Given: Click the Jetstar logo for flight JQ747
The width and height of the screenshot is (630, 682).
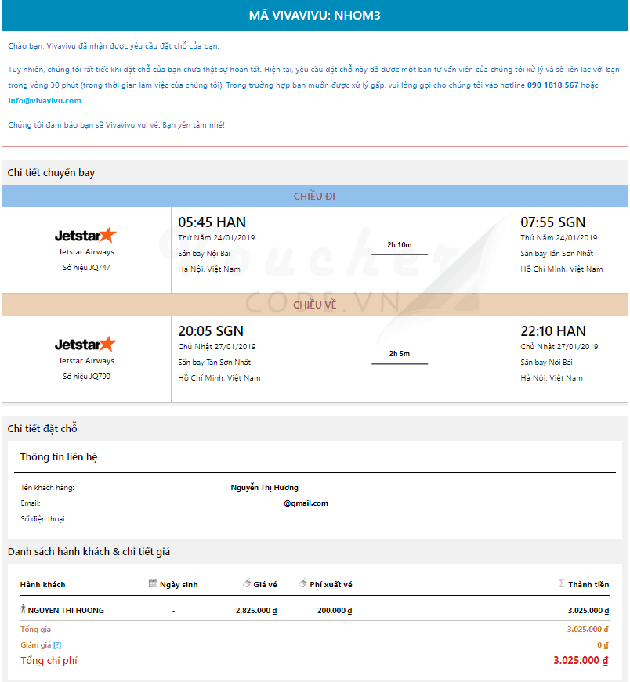Looking at the screenshot, I should coord(85,235).
